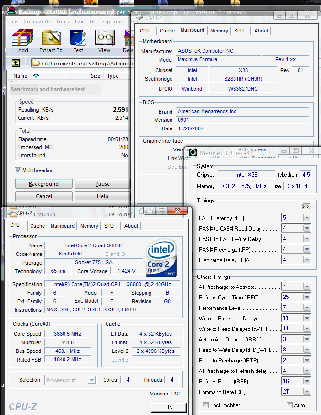The image size is (321, 415).
Task: Click the WinRAR Test icon
Action: tap(78, 38)
